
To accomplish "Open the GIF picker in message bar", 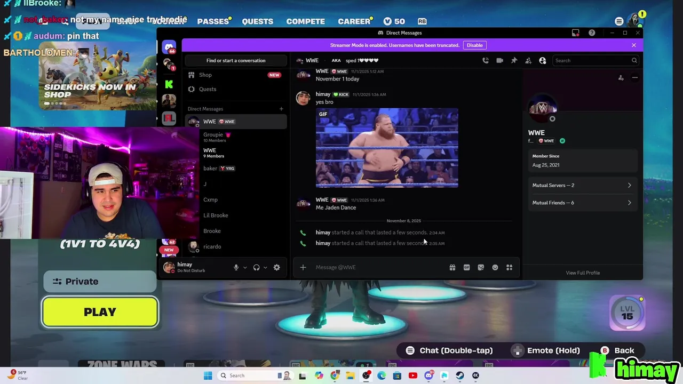I will (466, 267).
